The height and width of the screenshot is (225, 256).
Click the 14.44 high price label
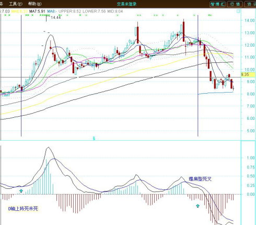tap(56, 17)
